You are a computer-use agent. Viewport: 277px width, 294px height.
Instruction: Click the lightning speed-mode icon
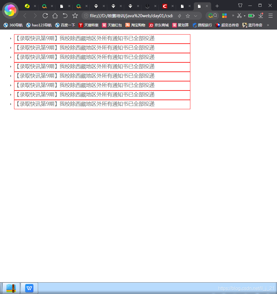179,16
